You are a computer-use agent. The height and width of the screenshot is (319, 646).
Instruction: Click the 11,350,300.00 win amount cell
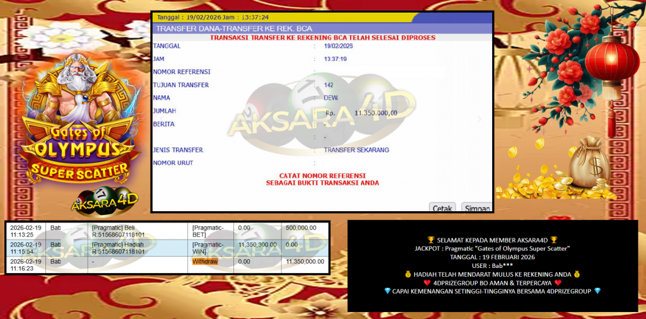coord(257,248)
